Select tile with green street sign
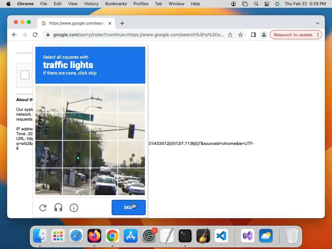The height and width of the screenshot is (249, 332). point(77,127)
